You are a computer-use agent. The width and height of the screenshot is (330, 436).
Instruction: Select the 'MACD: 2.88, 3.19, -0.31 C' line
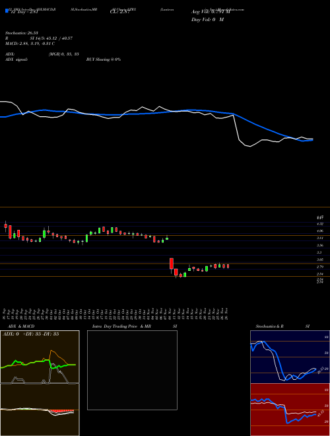point(30,44)
